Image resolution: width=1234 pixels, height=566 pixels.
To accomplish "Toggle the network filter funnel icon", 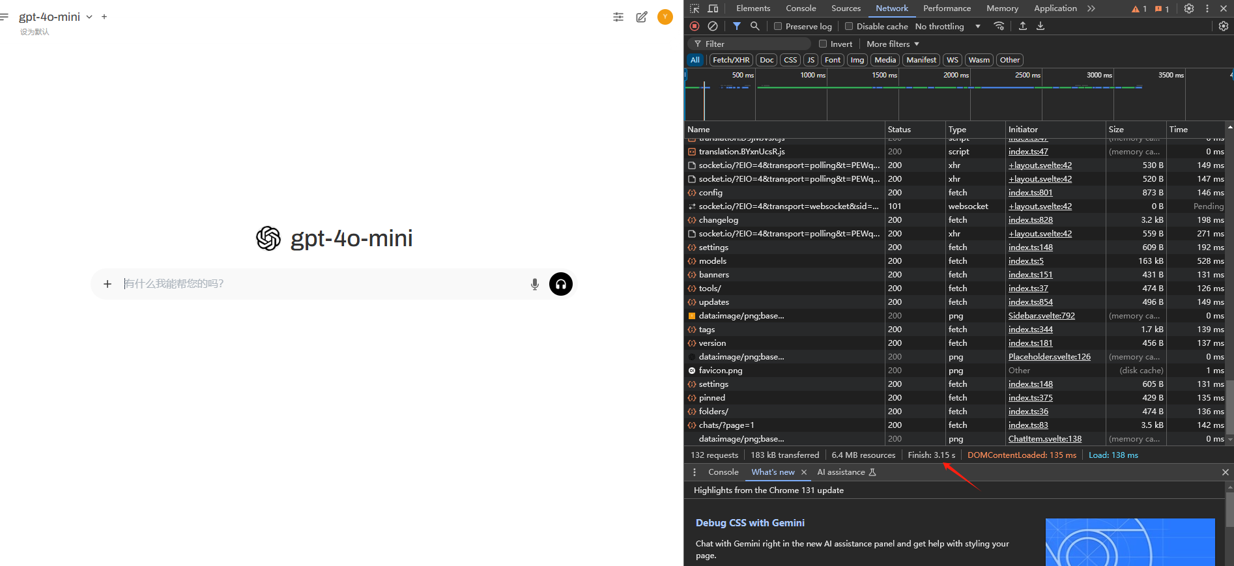I will point(736,26).
